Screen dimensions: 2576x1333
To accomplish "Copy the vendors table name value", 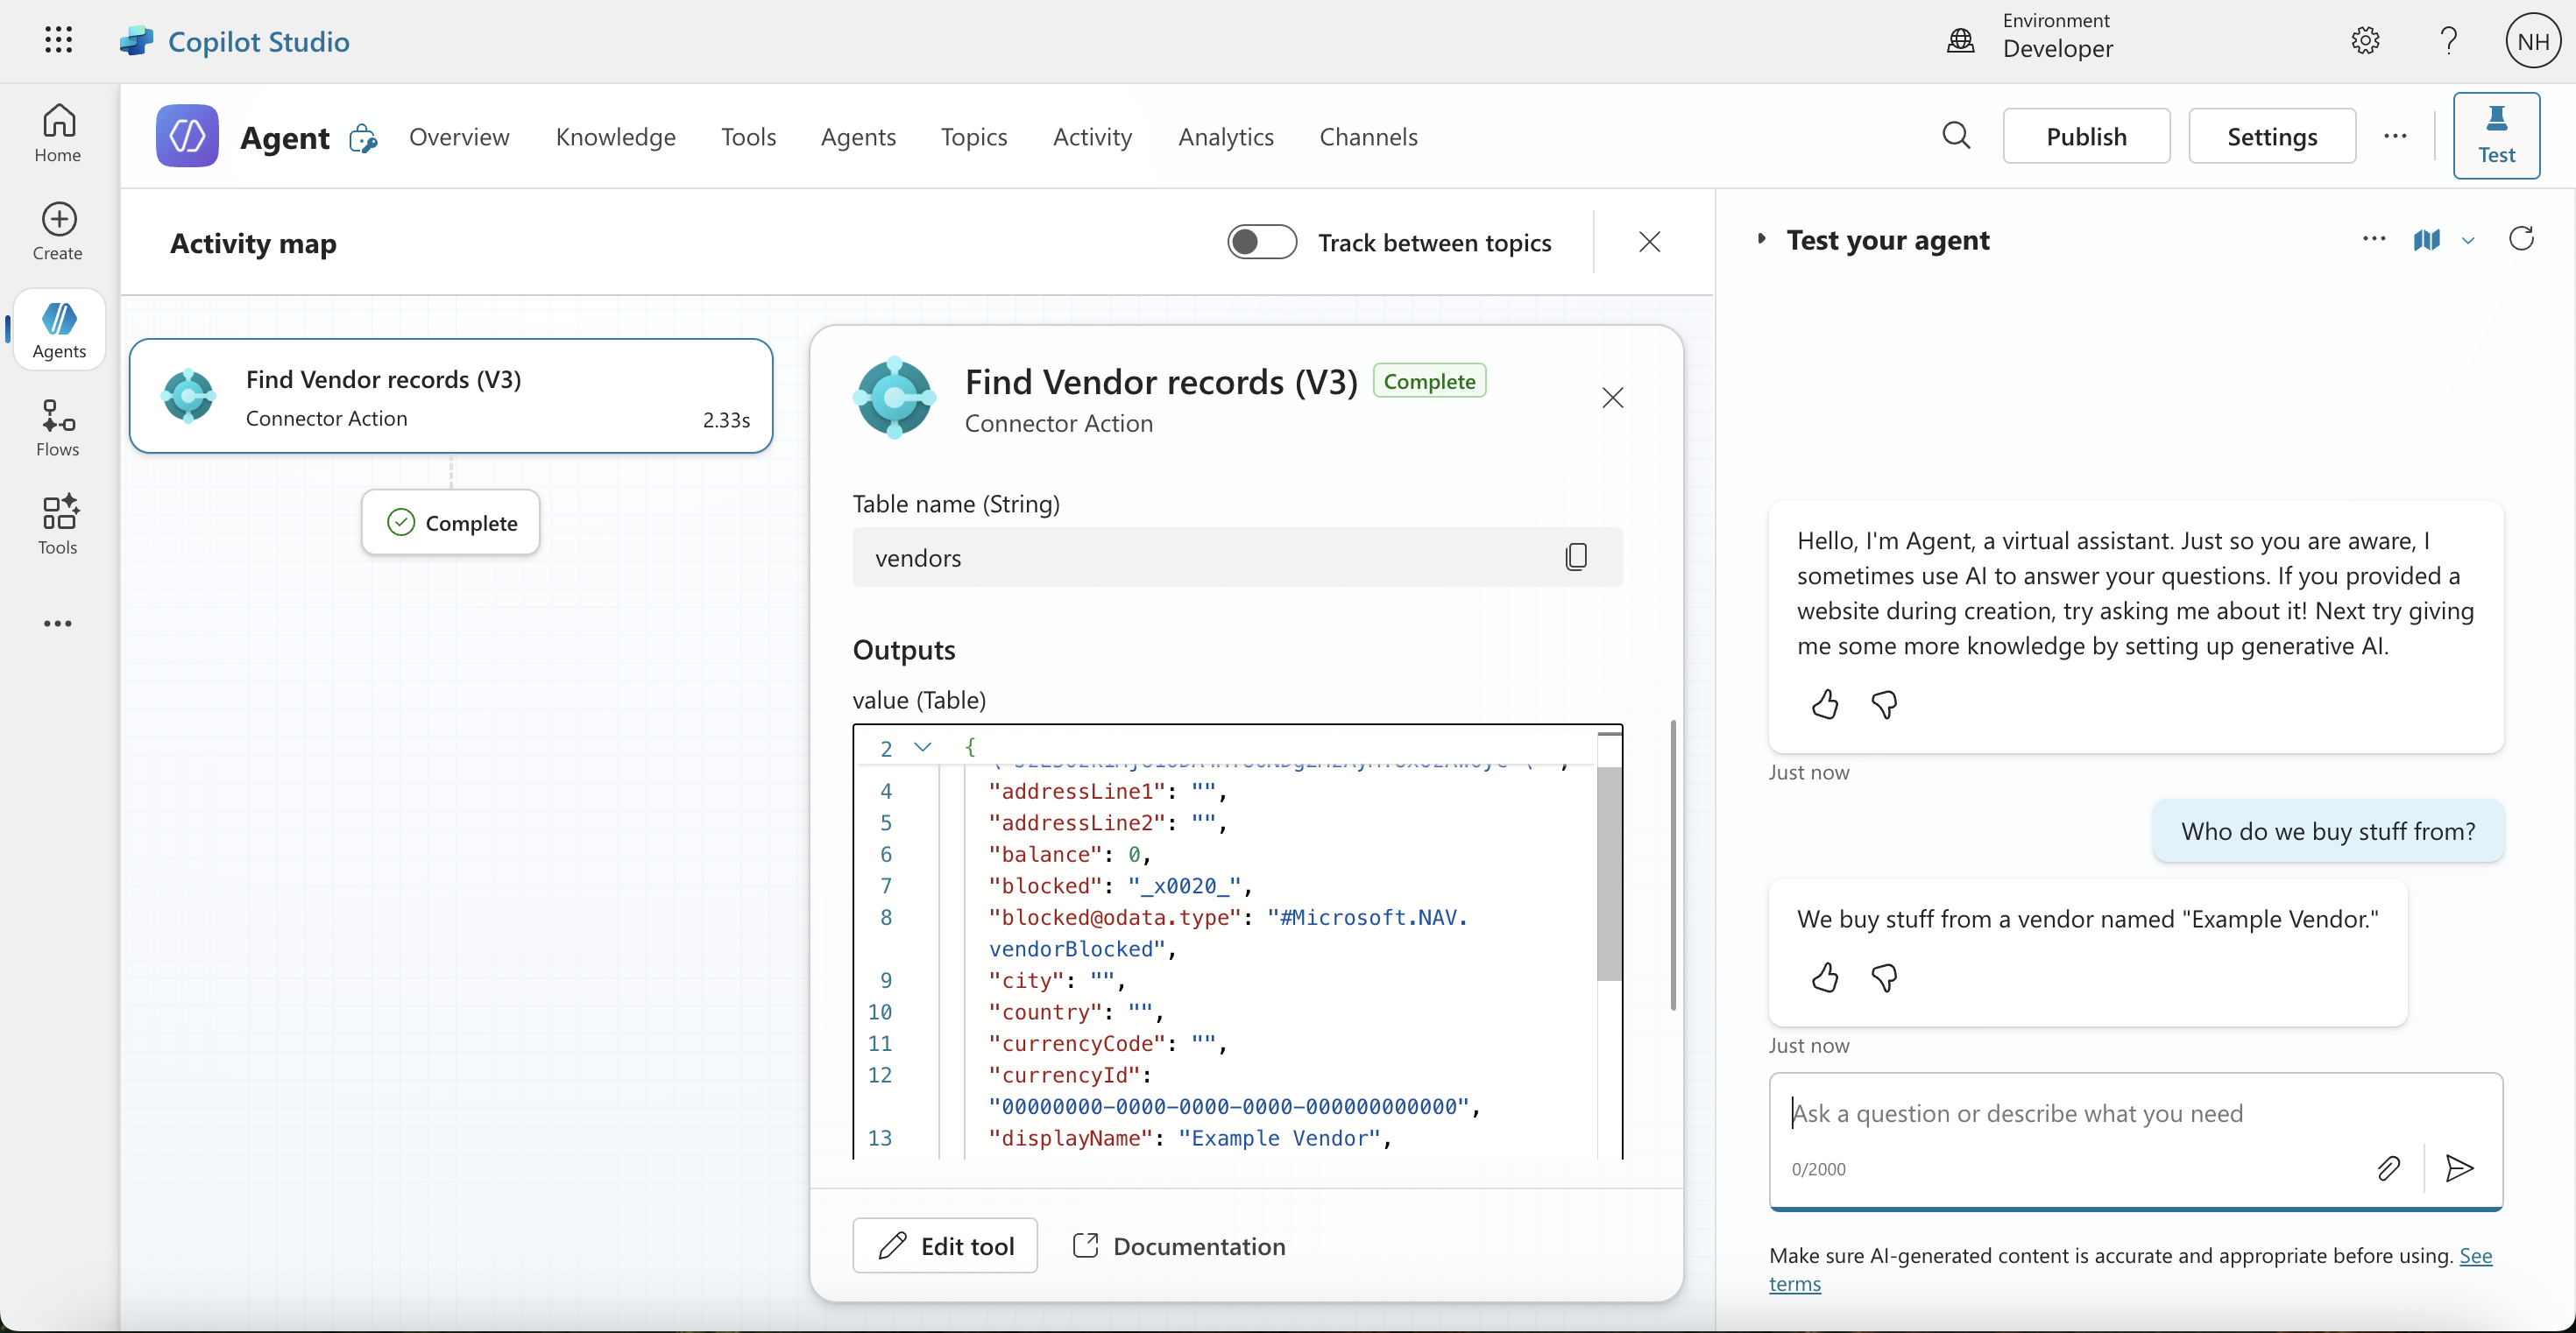I will pyautogui.click(x=1576, y=556).
